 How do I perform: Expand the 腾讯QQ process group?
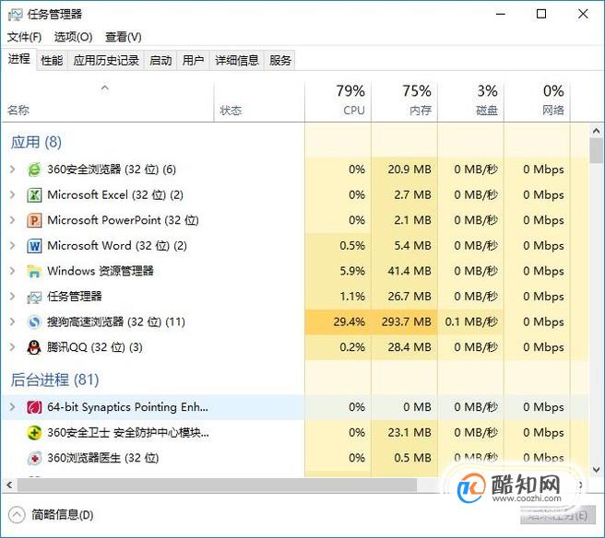[12, 347]
